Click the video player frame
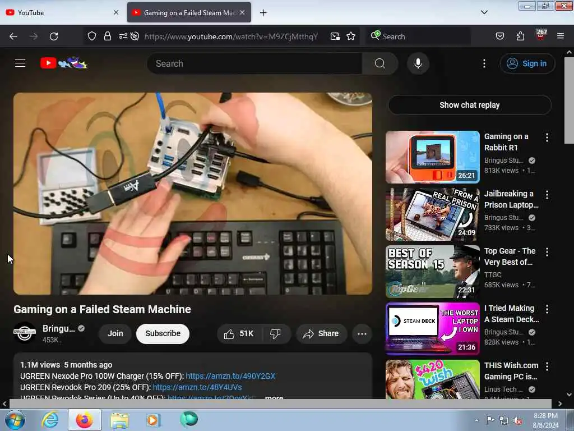 (x=193, y=194)
